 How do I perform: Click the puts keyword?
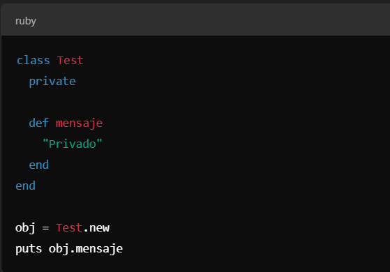pyautogui.click(x=29, y=249)
